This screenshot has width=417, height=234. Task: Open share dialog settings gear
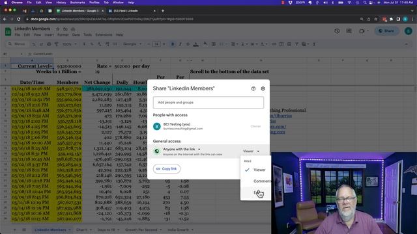[263, 88]
